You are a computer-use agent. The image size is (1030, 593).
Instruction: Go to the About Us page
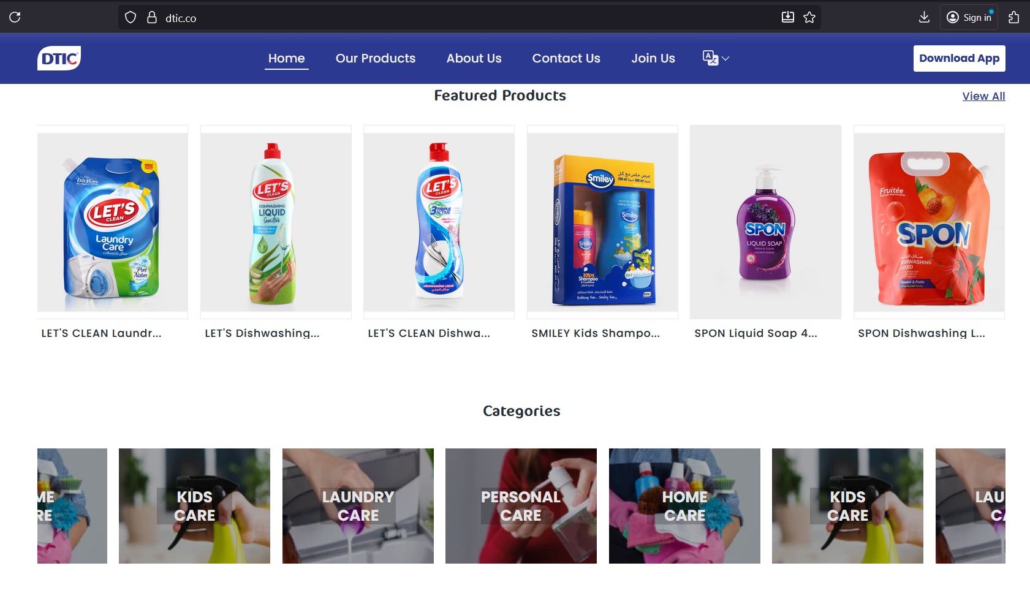(x=474, y=58)
